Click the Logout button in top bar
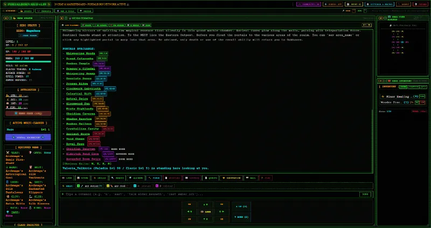 pos(404,4)
